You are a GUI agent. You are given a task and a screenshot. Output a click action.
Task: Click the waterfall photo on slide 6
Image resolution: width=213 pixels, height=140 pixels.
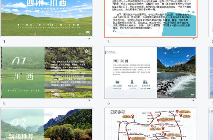(176, 72)
